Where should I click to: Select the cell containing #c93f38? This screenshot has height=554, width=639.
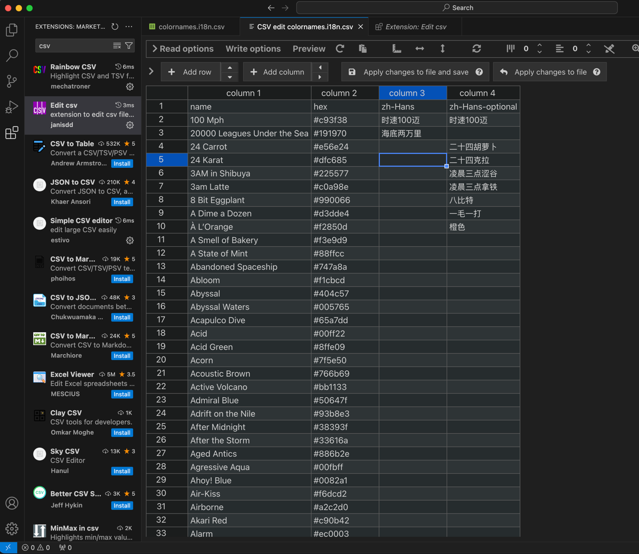[x=345, y=120]
